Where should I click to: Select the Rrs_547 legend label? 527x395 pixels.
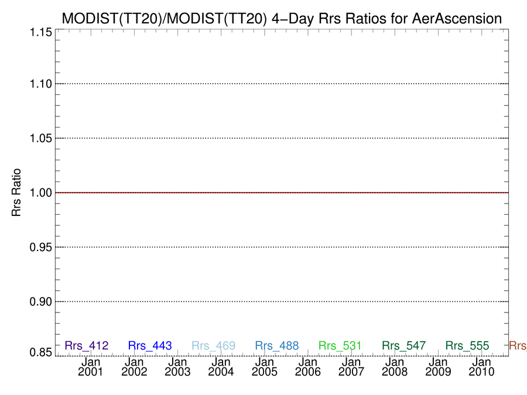pos(403,345)
